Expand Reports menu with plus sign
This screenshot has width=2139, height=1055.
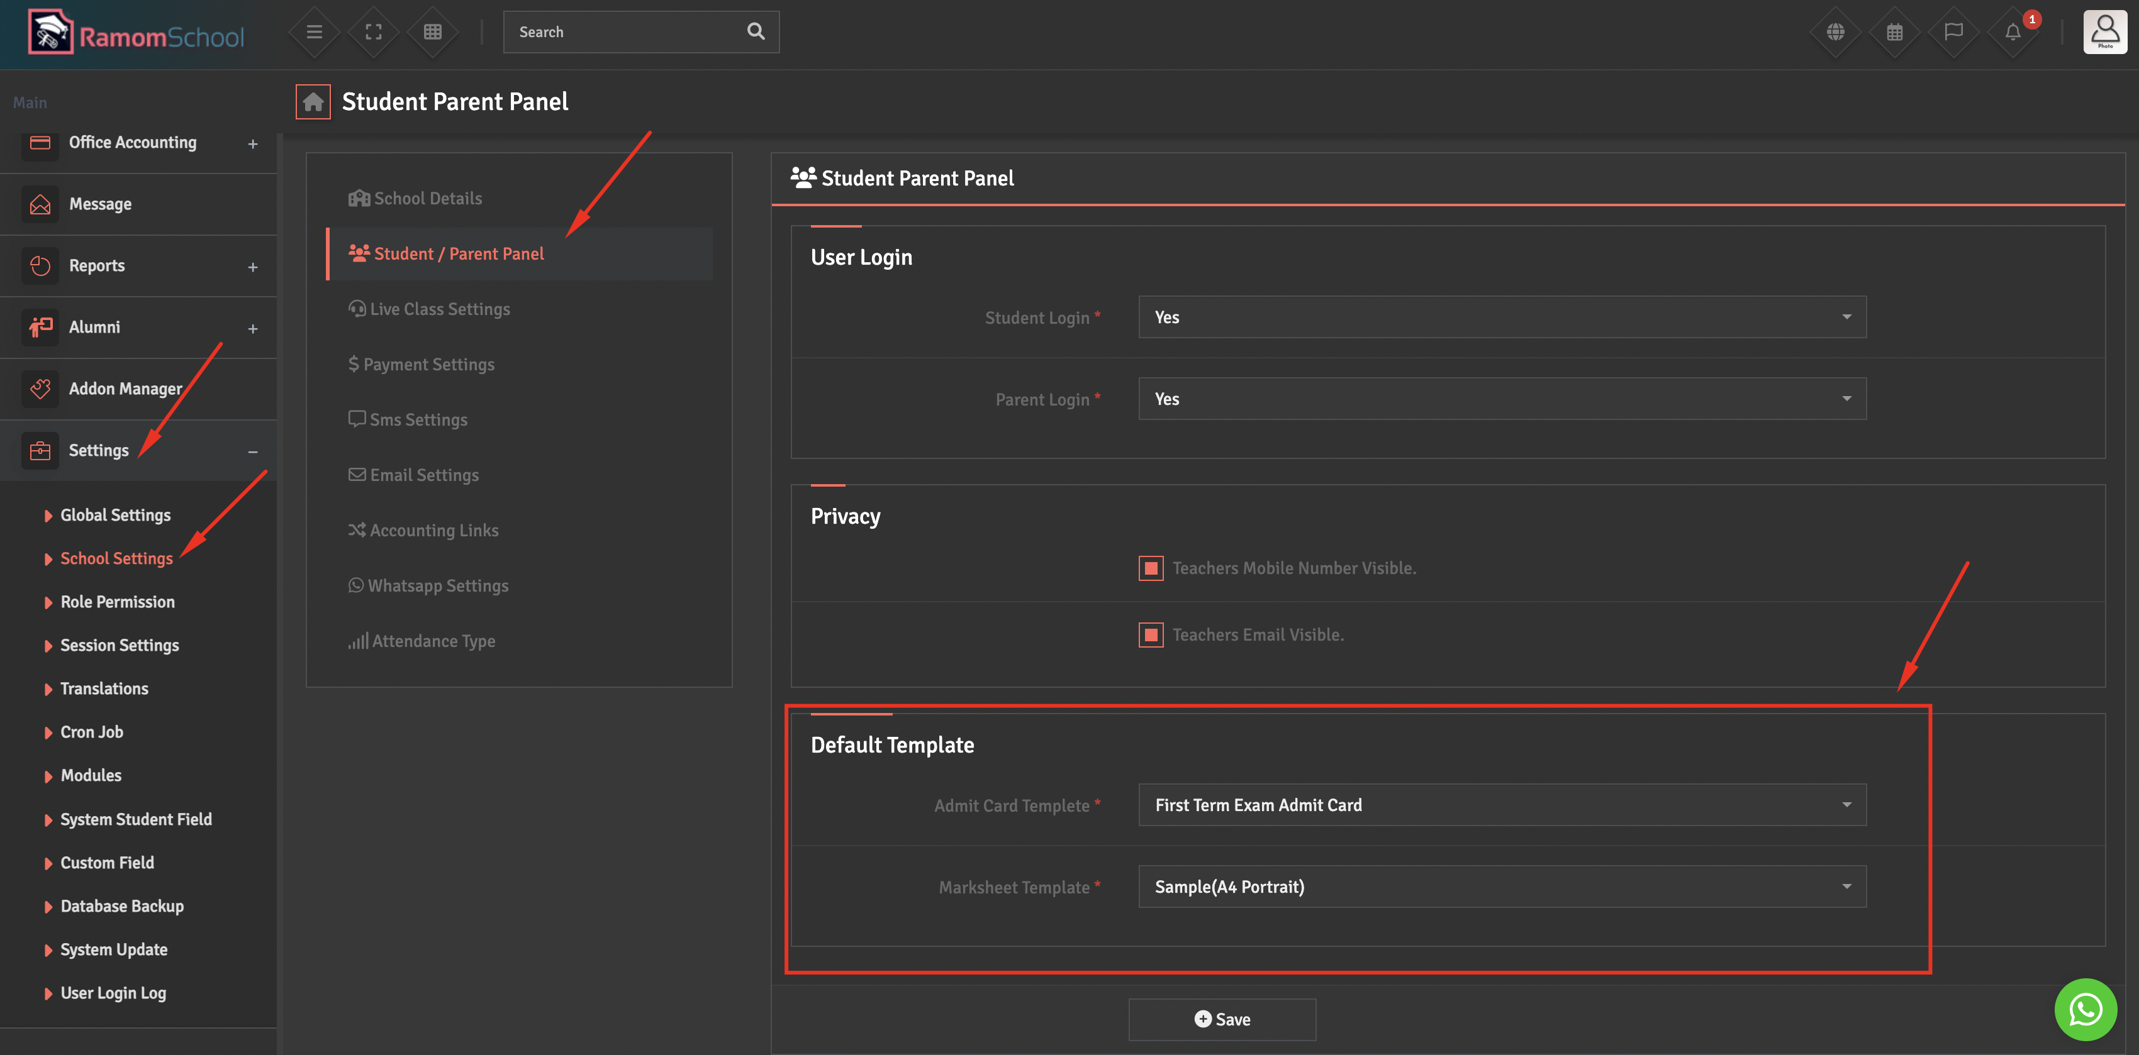(252, 267)
